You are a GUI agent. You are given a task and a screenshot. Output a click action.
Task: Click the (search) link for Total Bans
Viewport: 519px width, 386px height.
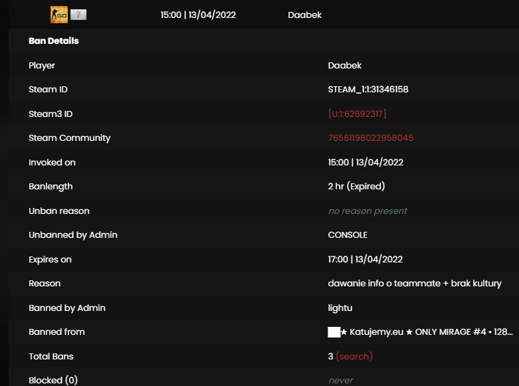[354, 356]
